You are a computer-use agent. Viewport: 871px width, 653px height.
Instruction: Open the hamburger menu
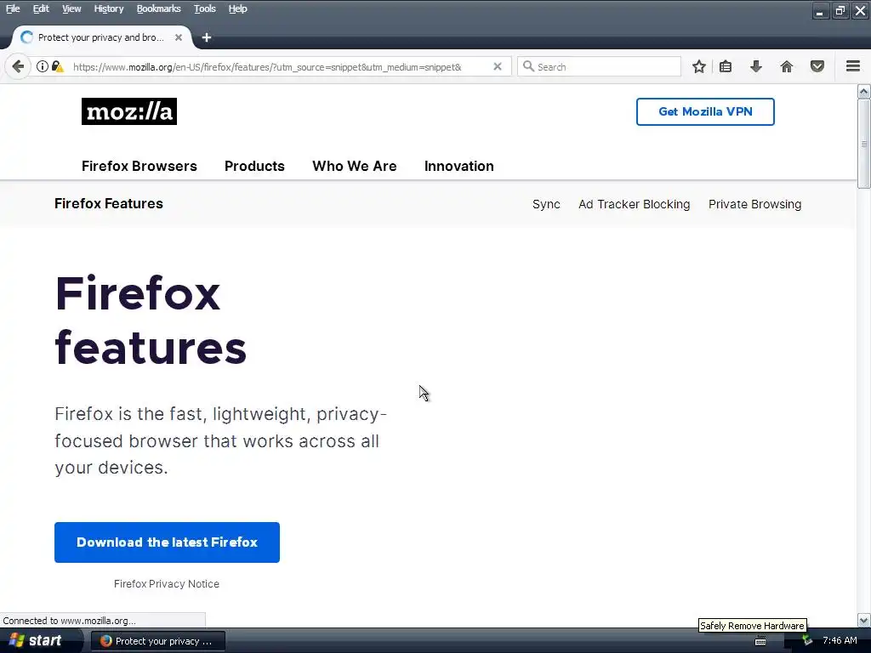[853, 66]
